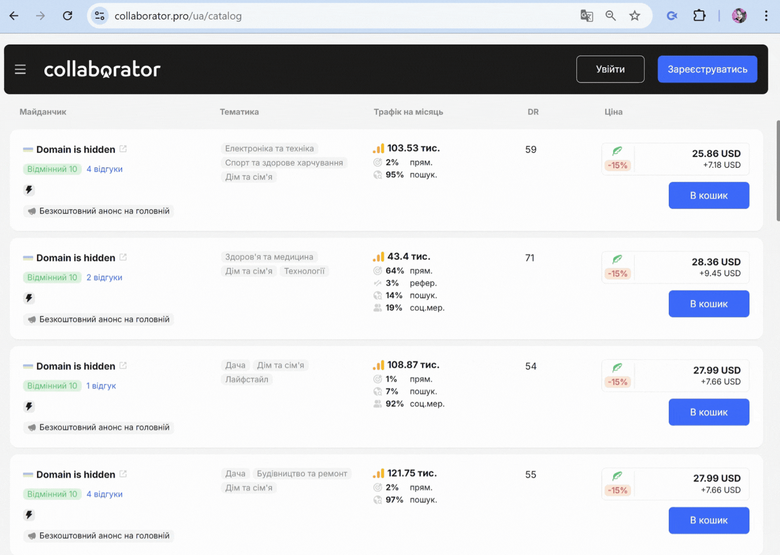
Task: Open the blue G extension icon
Action: pyautogui.click(x=672, y=16)
